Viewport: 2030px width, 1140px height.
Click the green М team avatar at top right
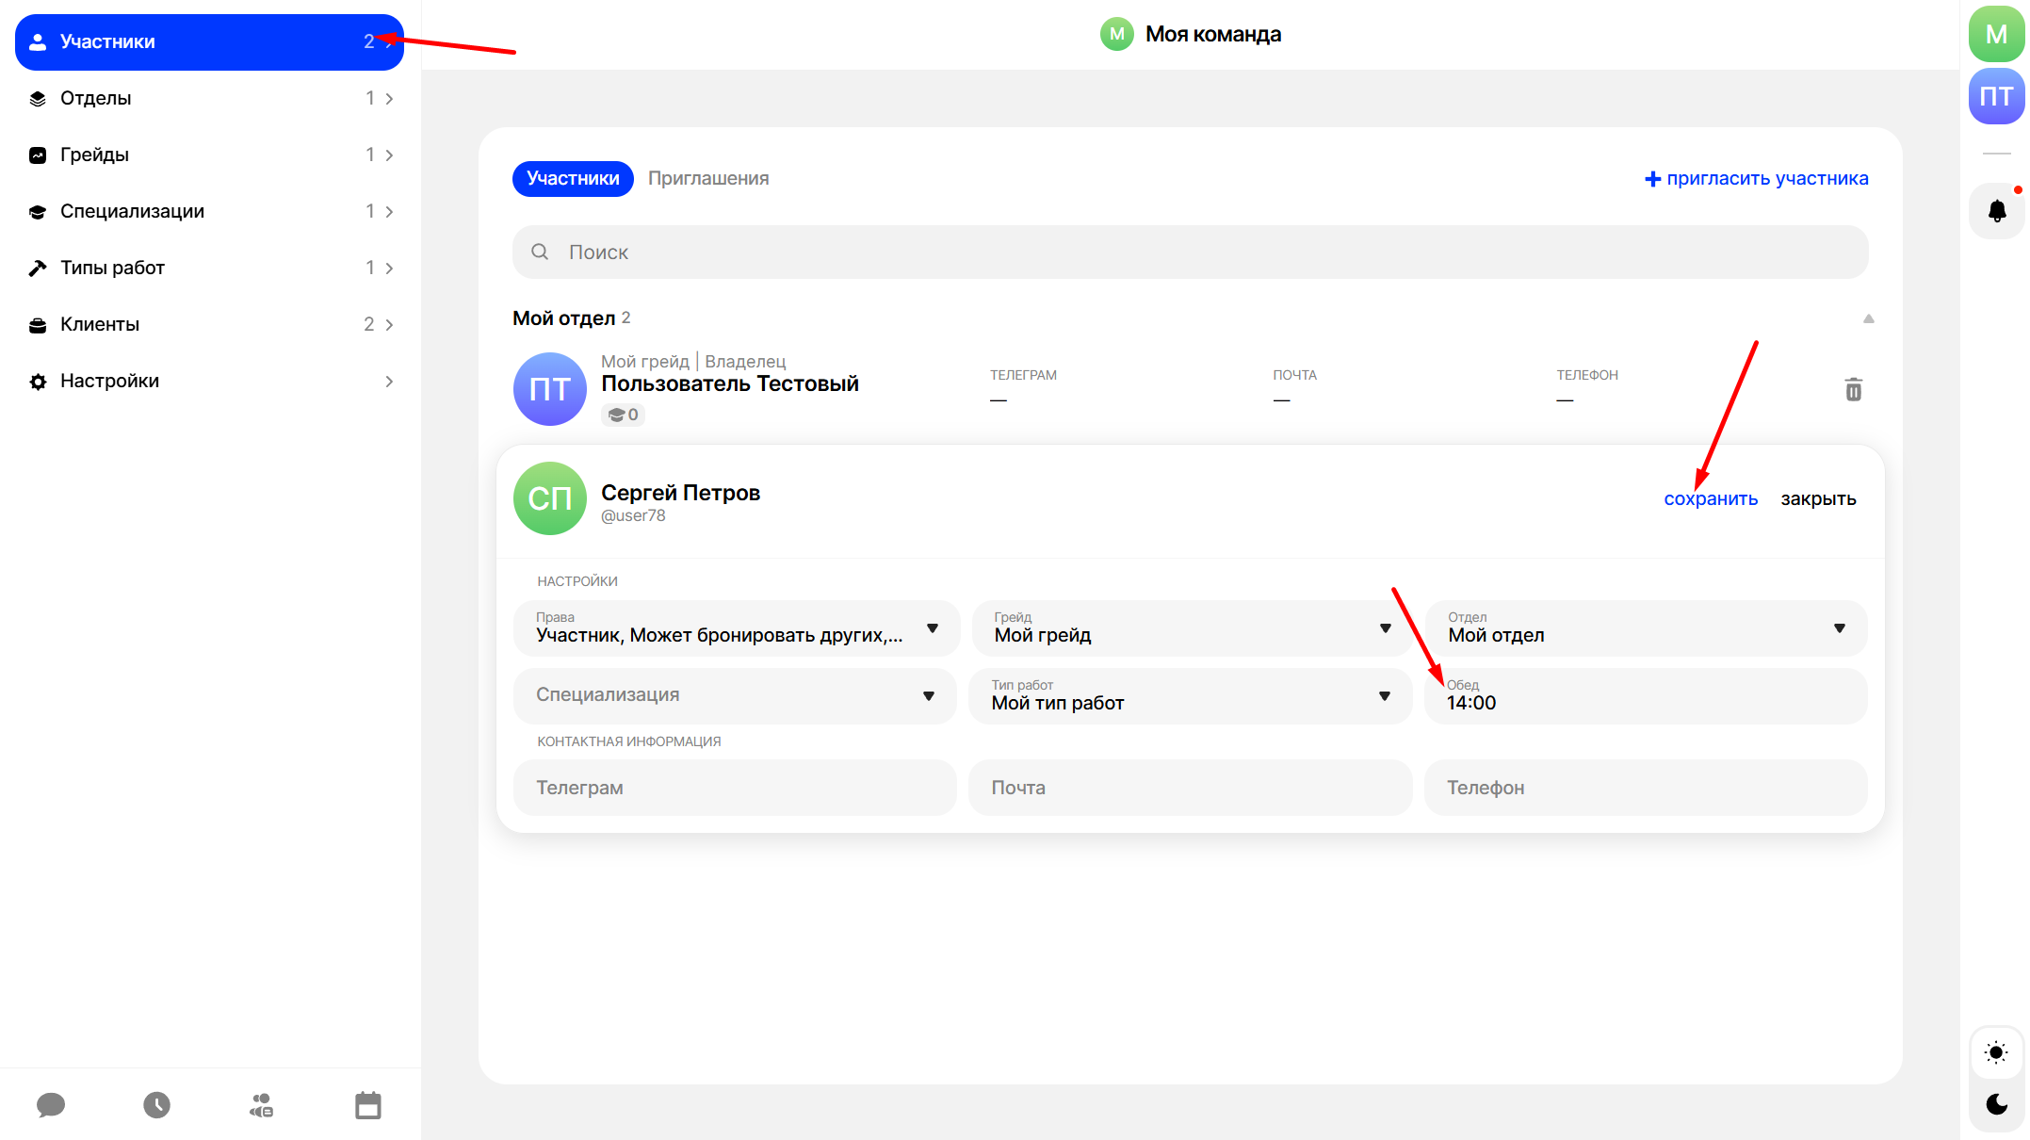pyautogui.click(x=1995, y=35)
